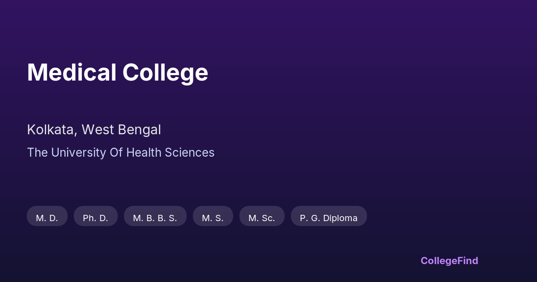
Task: Click the P. G. Diploma tag
Action: (x=328, y=216)
